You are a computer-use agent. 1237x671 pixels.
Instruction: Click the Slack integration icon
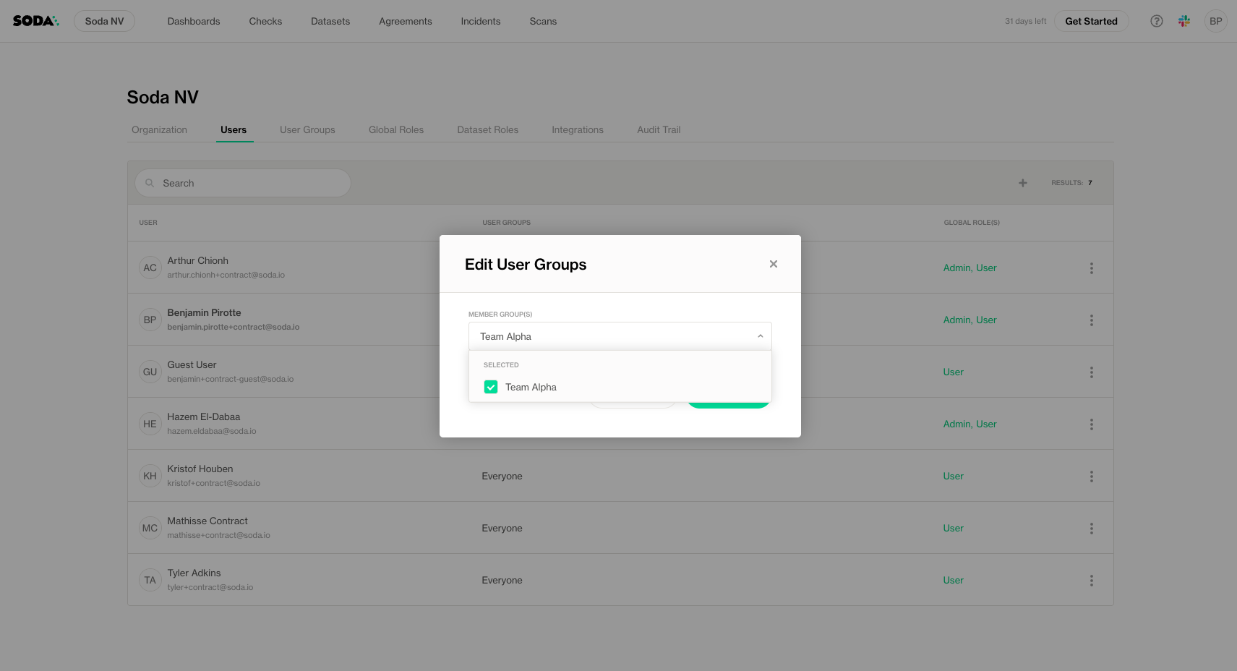[1184, 21]
